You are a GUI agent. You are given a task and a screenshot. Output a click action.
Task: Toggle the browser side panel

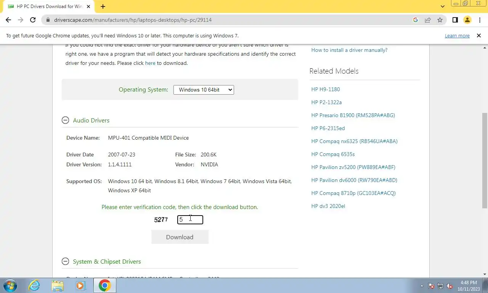(455, 20)
